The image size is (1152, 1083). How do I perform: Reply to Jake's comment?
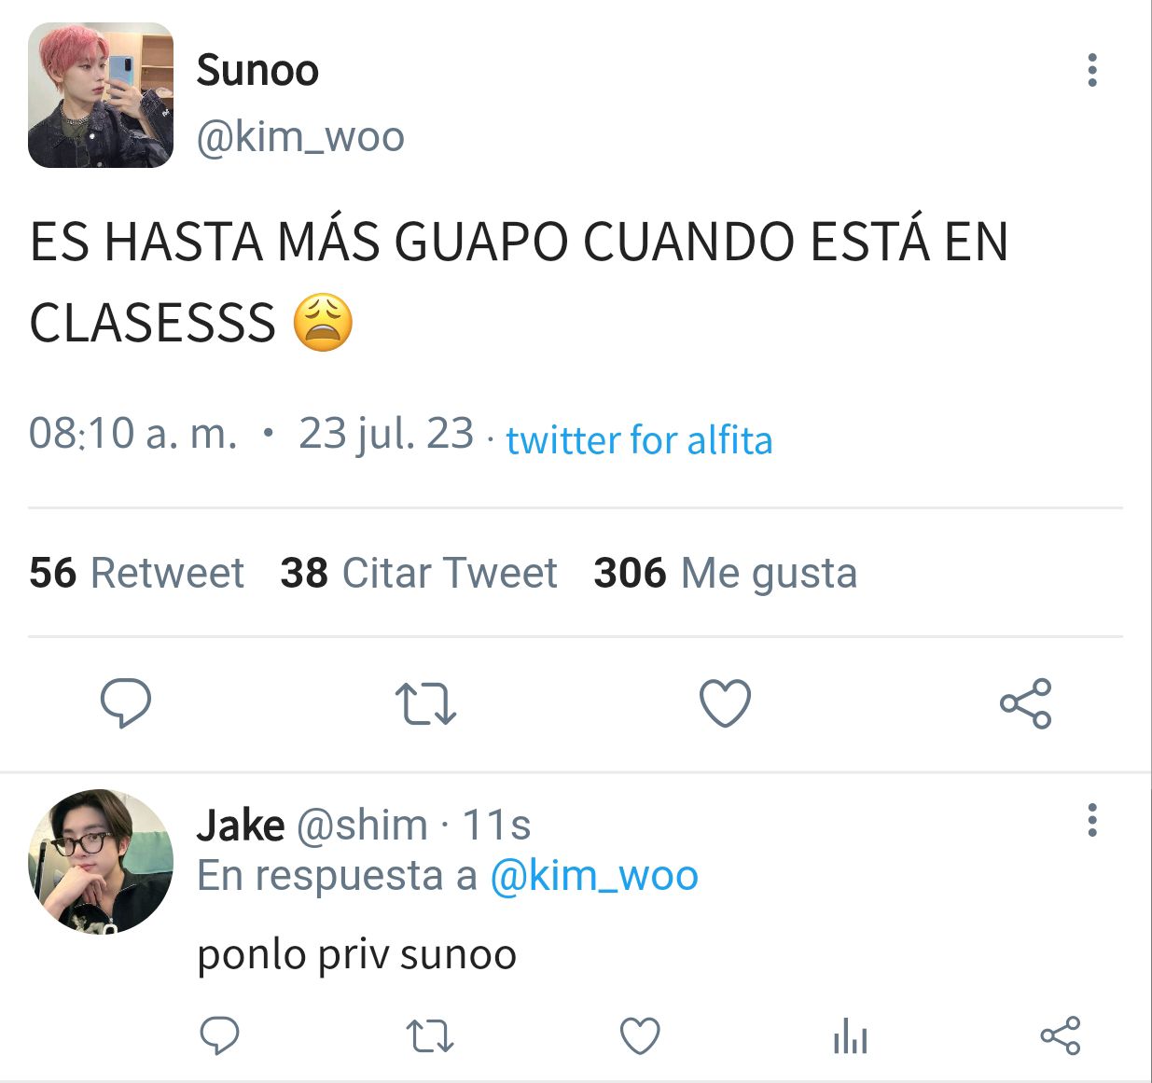[x=220, y=1035]
